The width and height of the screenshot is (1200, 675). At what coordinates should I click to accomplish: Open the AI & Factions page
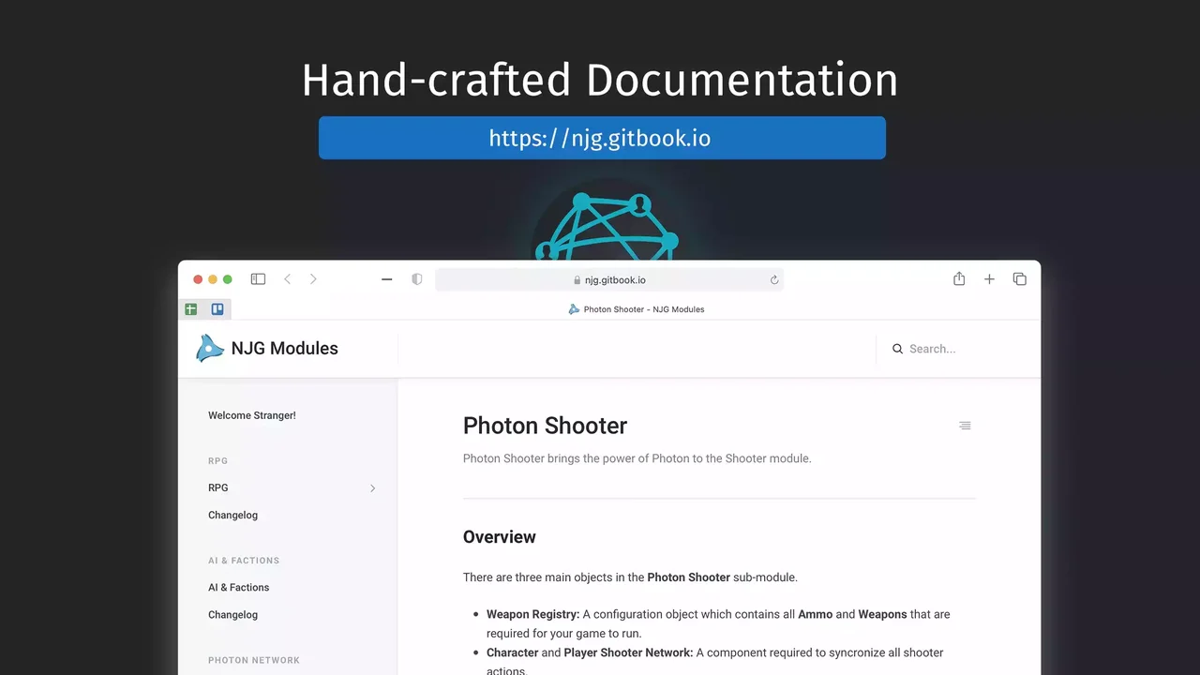(238, 587)
